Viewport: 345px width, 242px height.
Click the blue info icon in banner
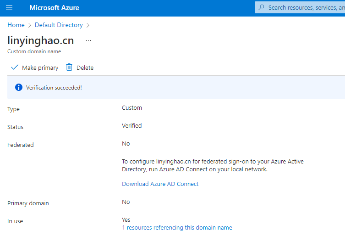coord(19,87)
